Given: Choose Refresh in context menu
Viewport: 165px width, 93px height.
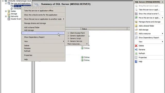Looking at the screenshot, I should click(43, 51).
